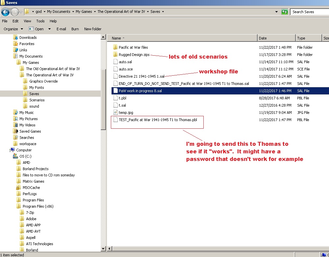Select Downloads folder icon in tree
This screenshot has width=329, height=257.
click(x=15, y=38)
